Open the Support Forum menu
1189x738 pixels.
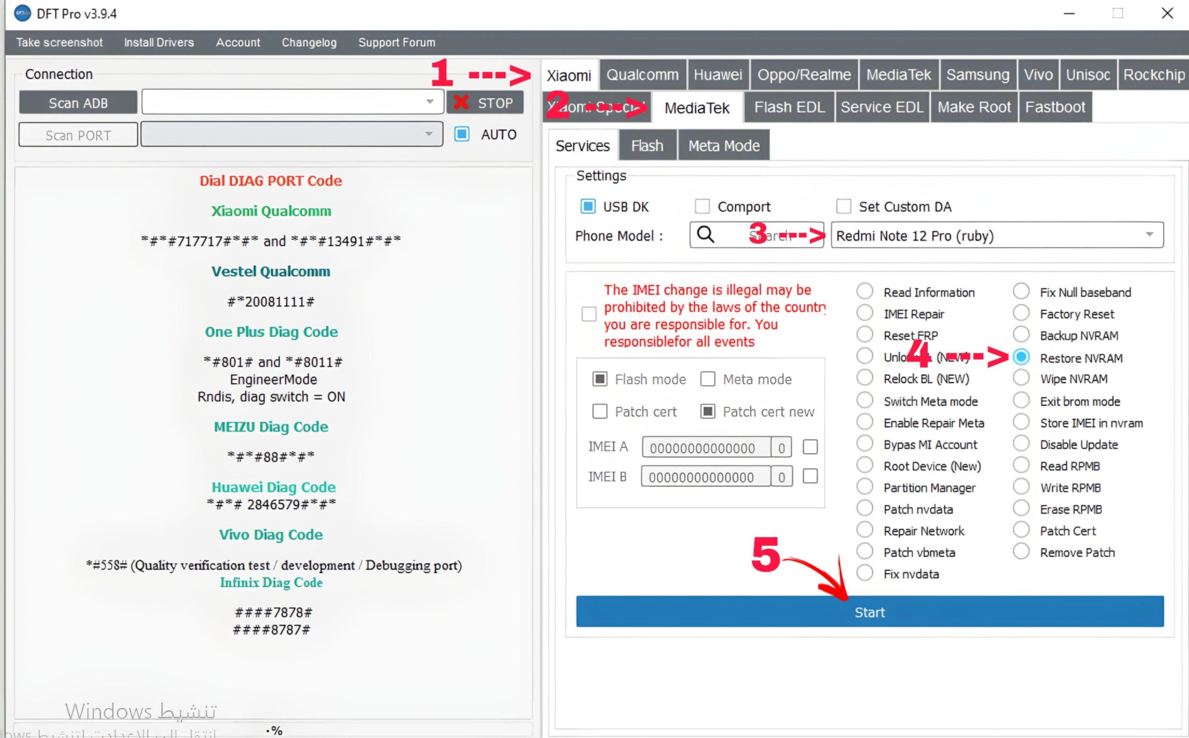click(x=396, y=42)
